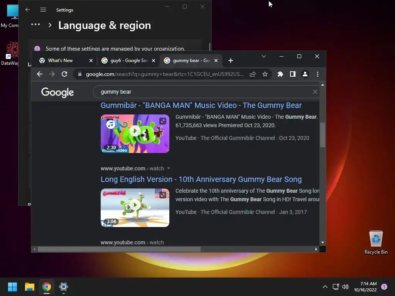Click horizontal scrollbar right arrow
Screen dimensions: 395x296
pos(316,249)
